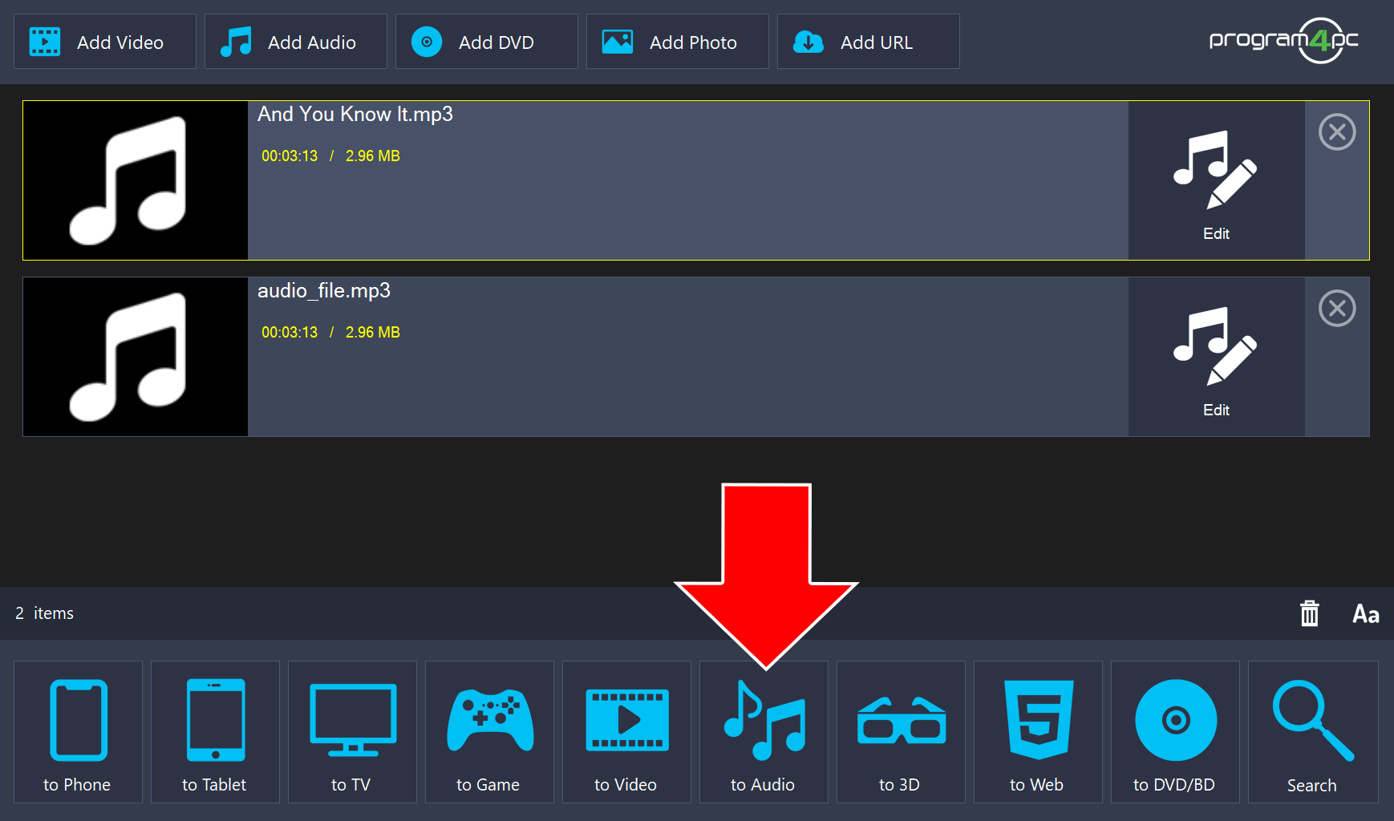Click the file name audio_file.mp3

click(324, 291)
